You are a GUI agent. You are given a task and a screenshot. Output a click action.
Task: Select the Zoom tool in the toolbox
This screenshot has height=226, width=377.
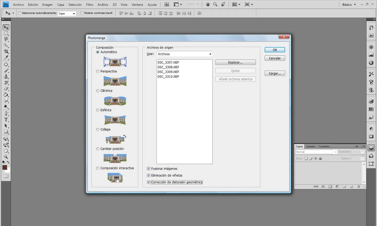pos(6,157)
